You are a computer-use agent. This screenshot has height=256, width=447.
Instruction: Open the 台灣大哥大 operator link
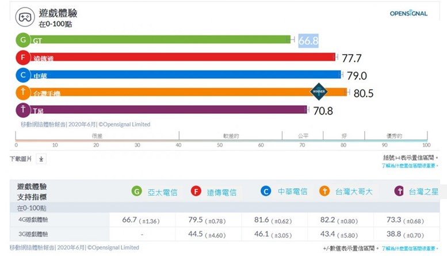(354, 192)
